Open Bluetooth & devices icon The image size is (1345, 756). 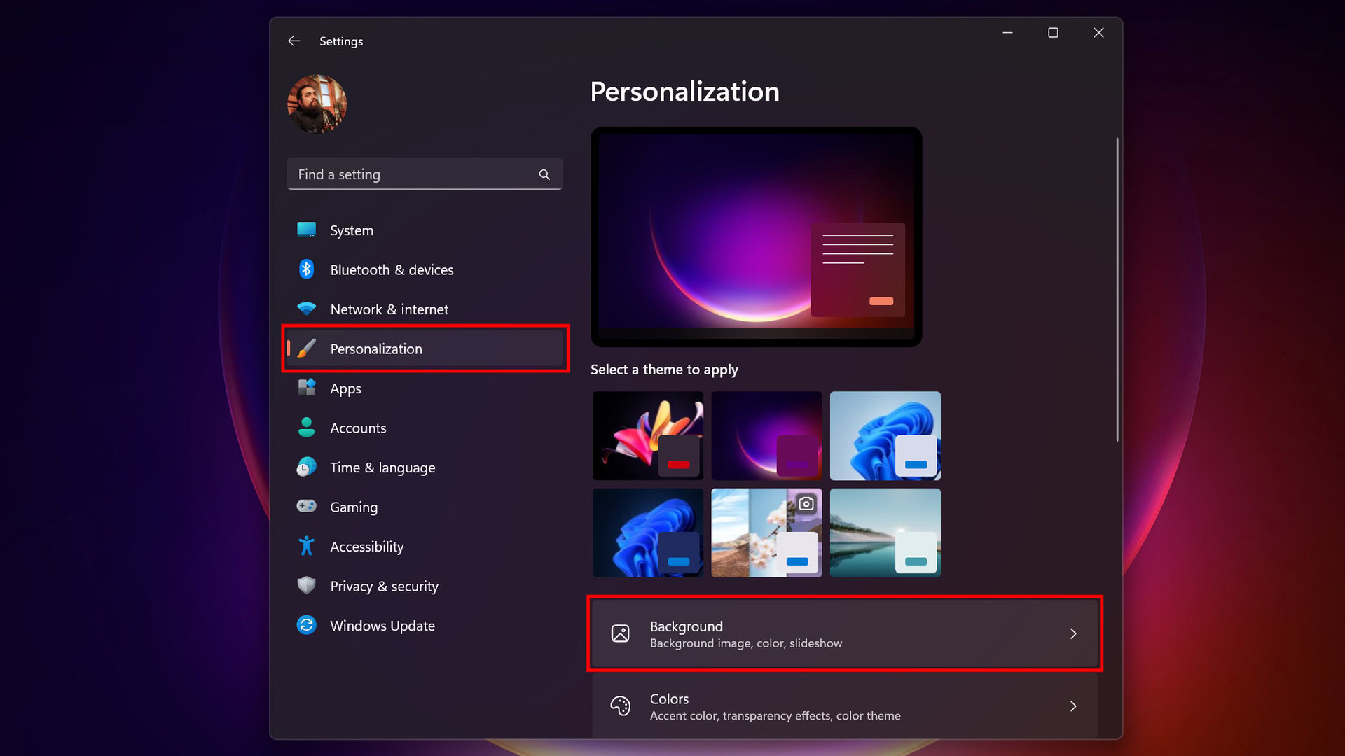[306, 269]
